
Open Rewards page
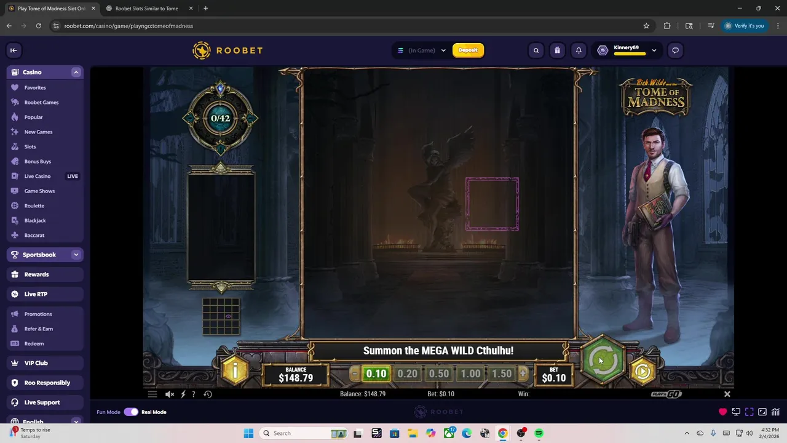coord(44,274)
